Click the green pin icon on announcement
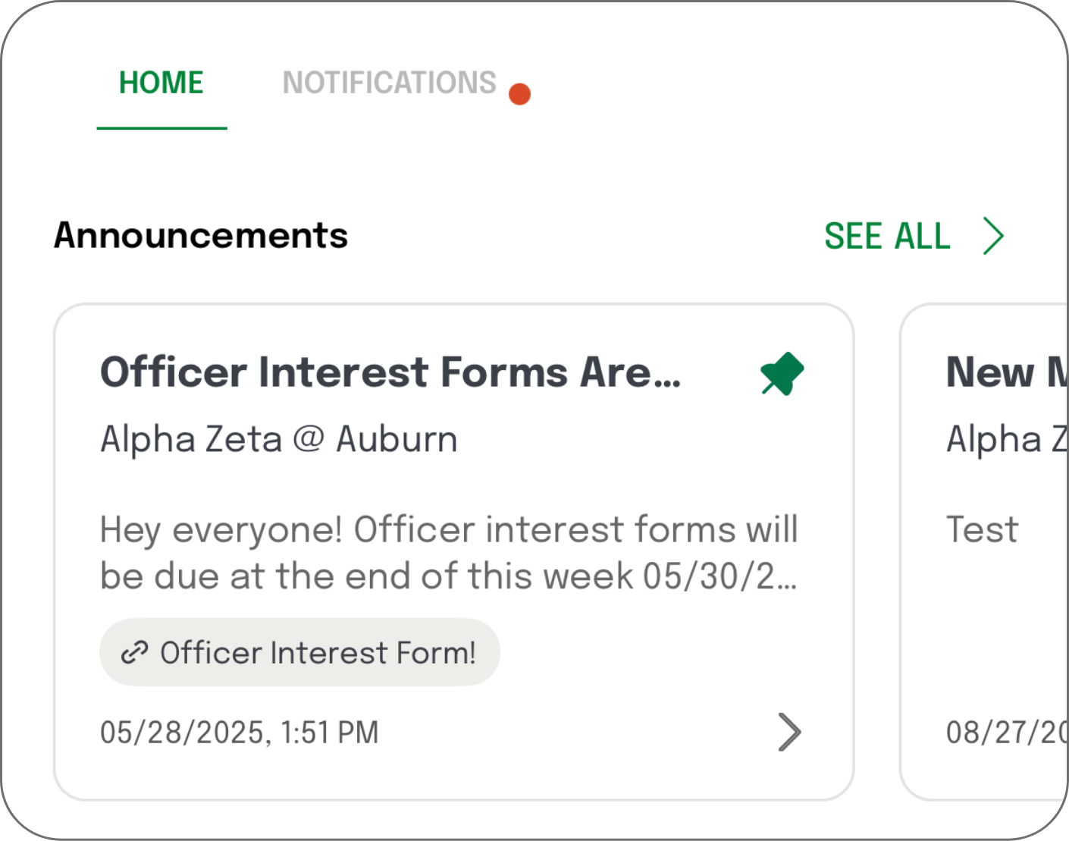This screenshot has width=1069, height=841. point(782,374)
